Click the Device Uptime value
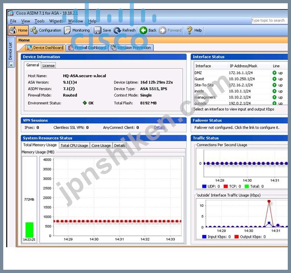 point(157,82)
